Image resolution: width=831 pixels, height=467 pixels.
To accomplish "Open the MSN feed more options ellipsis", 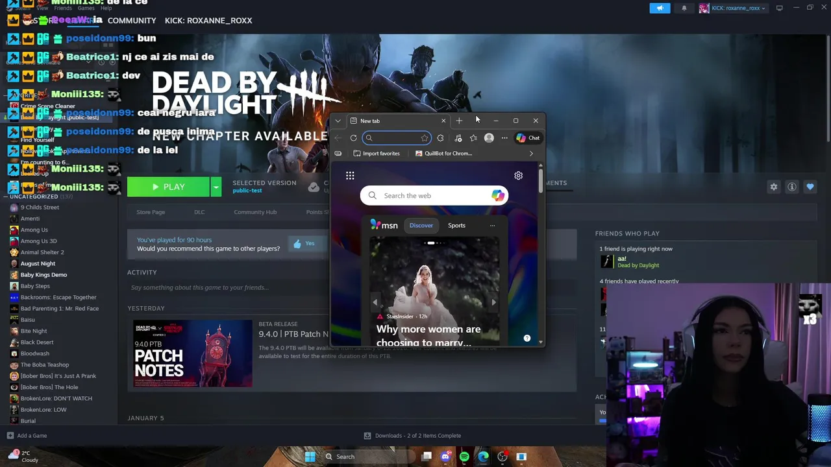I will point(492,225).
